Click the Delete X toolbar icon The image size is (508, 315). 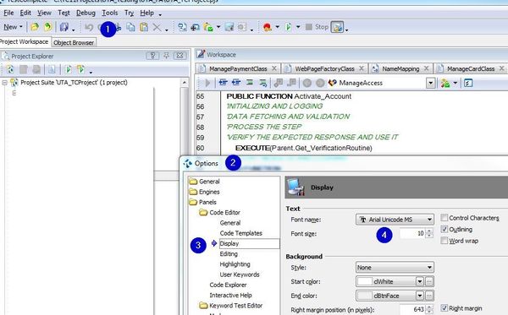157,27
